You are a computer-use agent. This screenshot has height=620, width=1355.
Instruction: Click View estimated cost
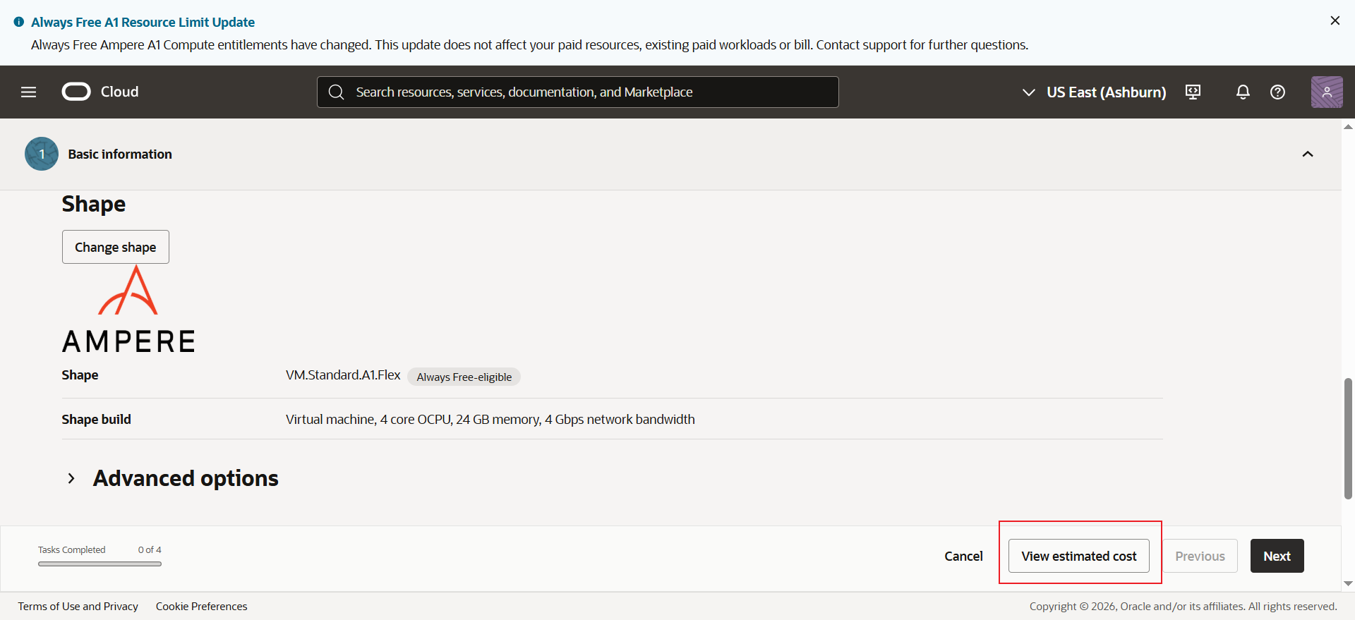coord(1079,556)
